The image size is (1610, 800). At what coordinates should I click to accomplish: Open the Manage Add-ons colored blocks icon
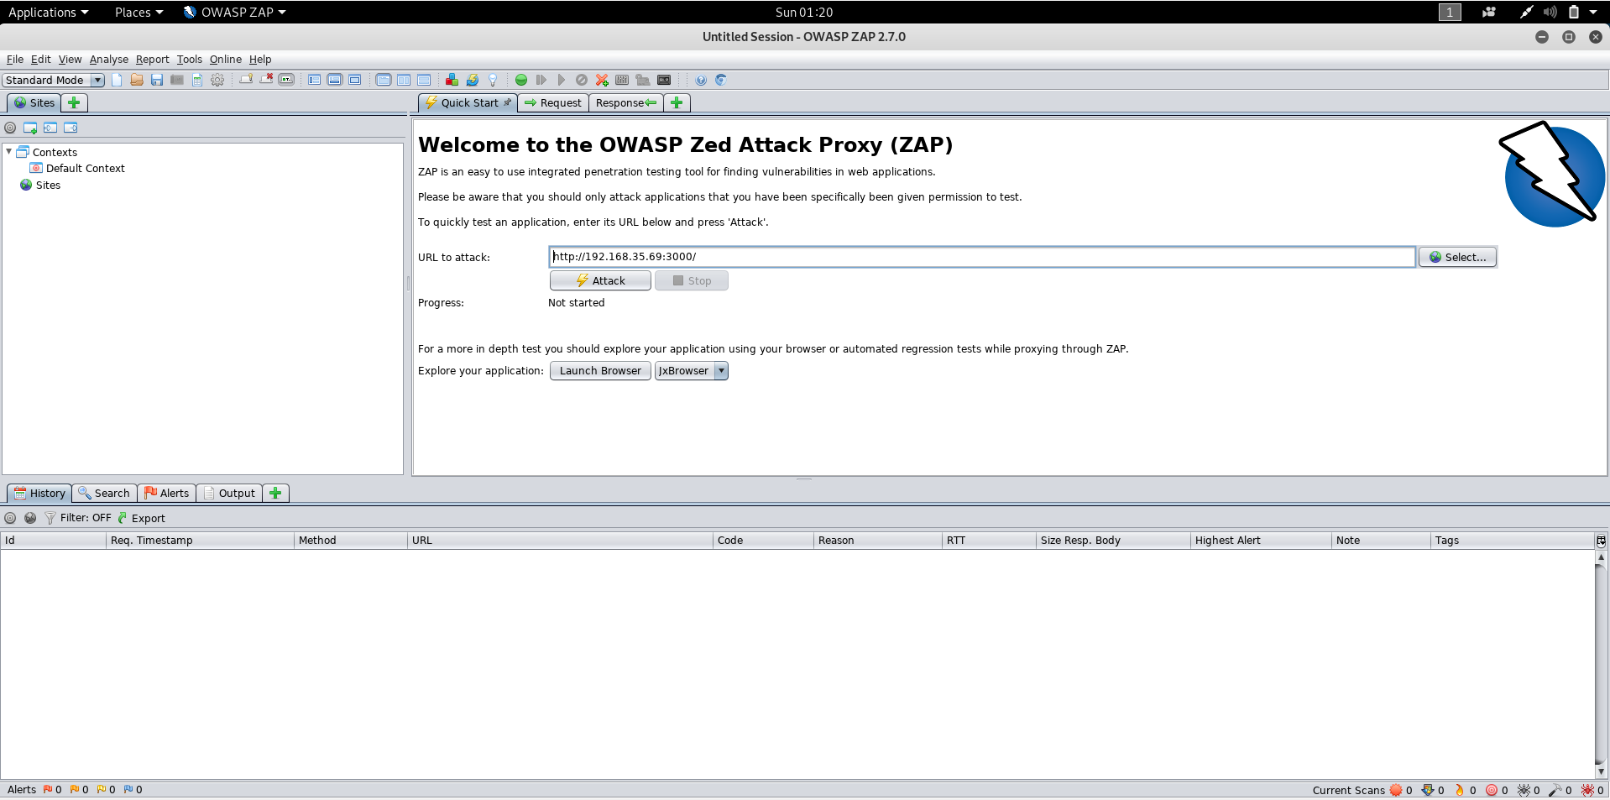tap(452, 80)
